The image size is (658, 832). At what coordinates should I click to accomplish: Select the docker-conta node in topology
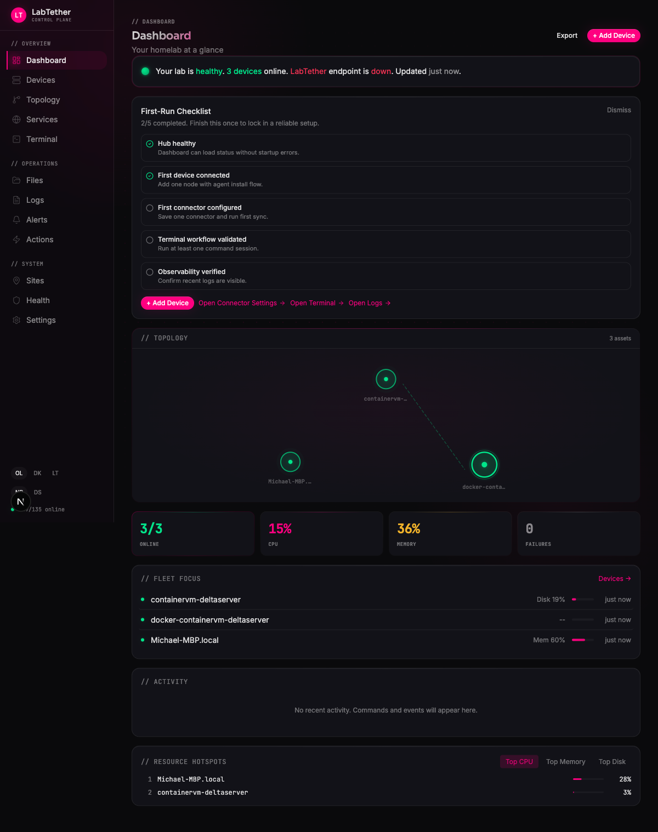[484, 465]
